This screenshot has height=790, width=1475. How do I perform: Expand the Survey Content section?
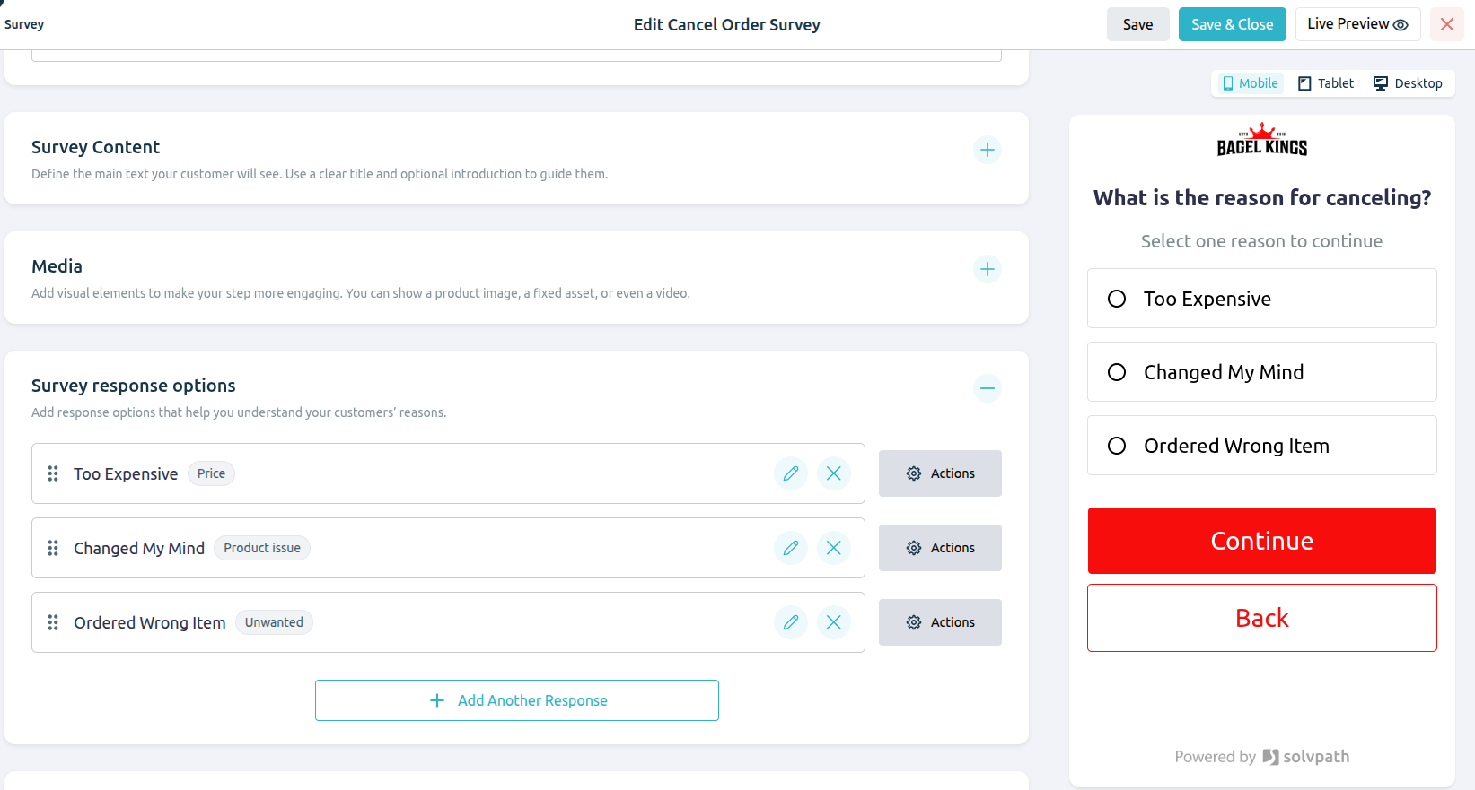pos(988,150)
